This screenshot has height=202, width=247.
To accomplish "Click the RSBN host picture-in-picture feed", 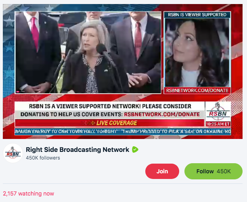I will coord(197,53).
